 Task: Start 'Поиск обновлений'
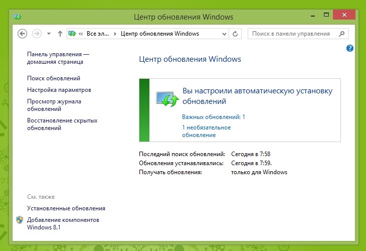[54, 78]
